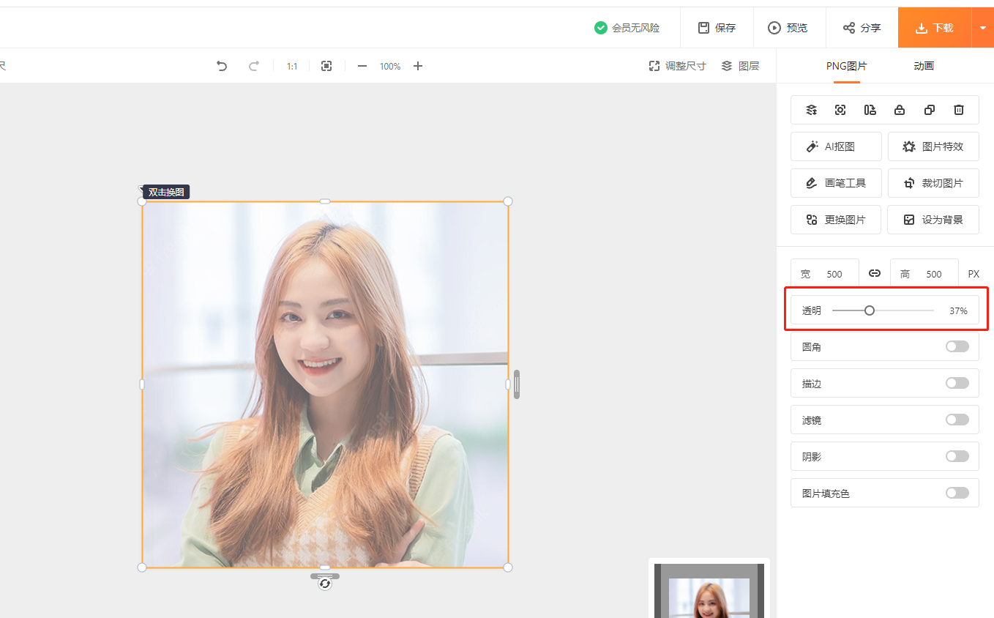
Task: Open the 图层 layers panel
Action: tap(740, 66)
